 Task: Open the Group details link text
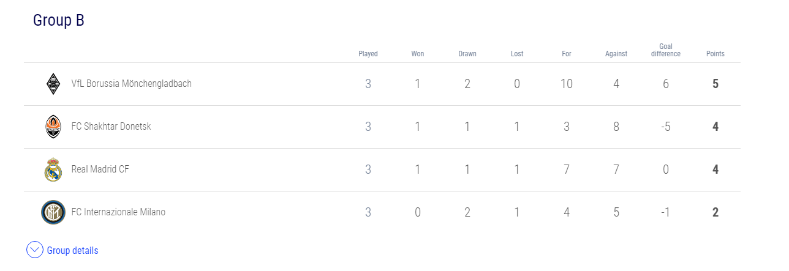coord(72,250)
